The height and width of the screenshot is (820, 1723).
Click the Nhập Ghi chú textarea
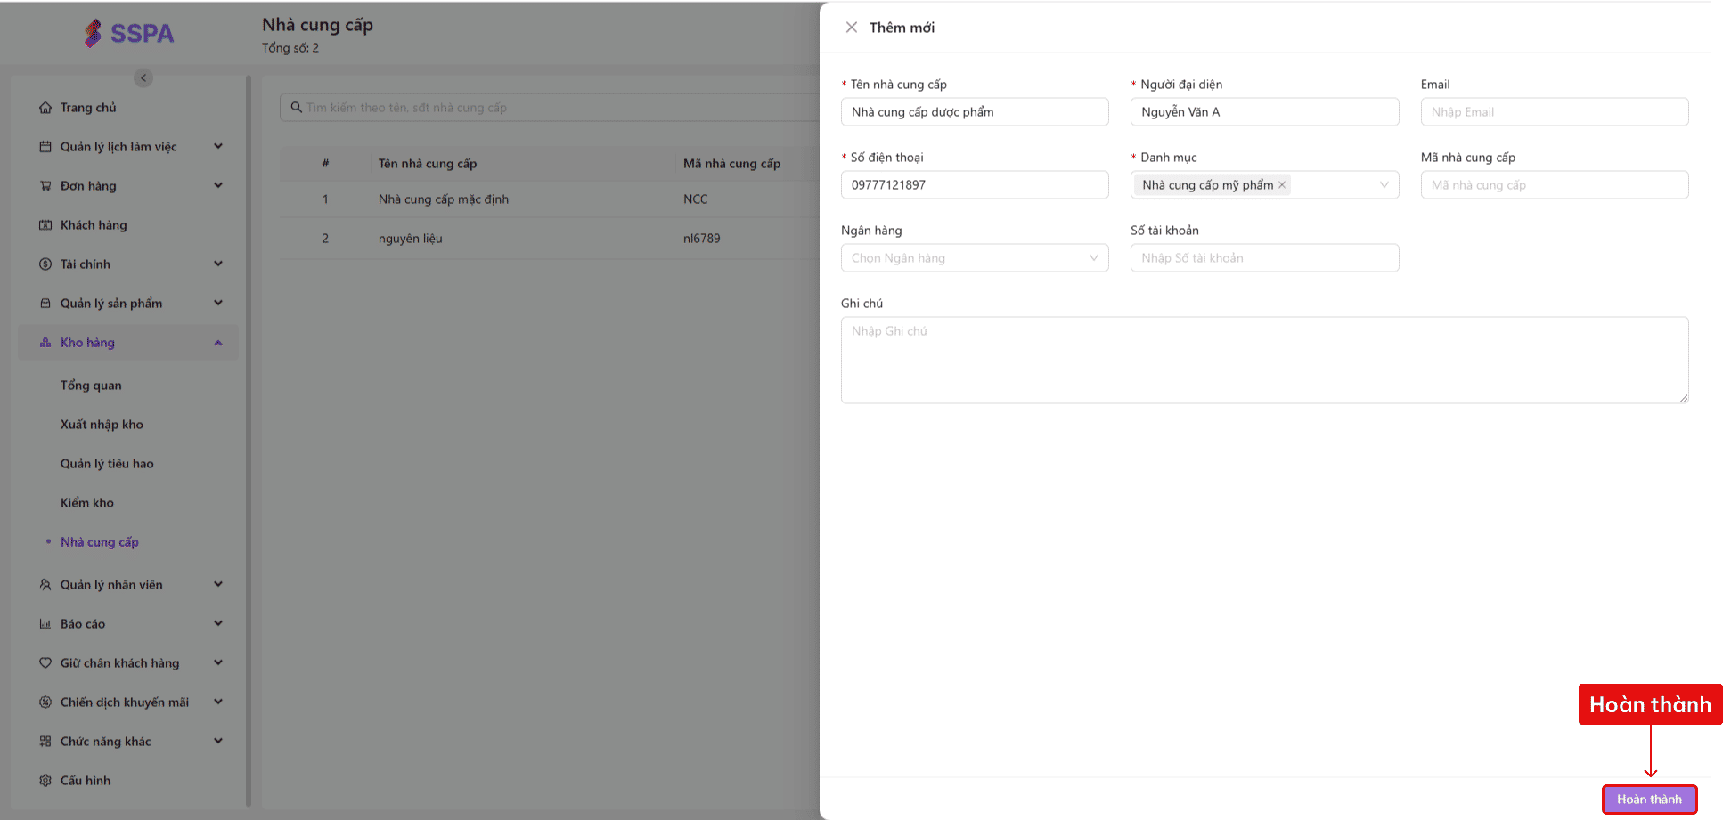(x=1264, y=361)
